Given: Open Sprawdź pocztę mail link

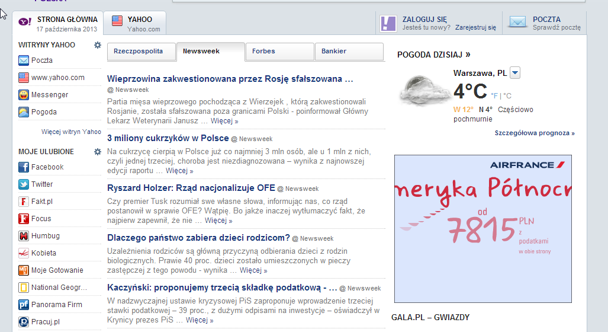Looking at the screenshot, I should [x=556, y=28].
